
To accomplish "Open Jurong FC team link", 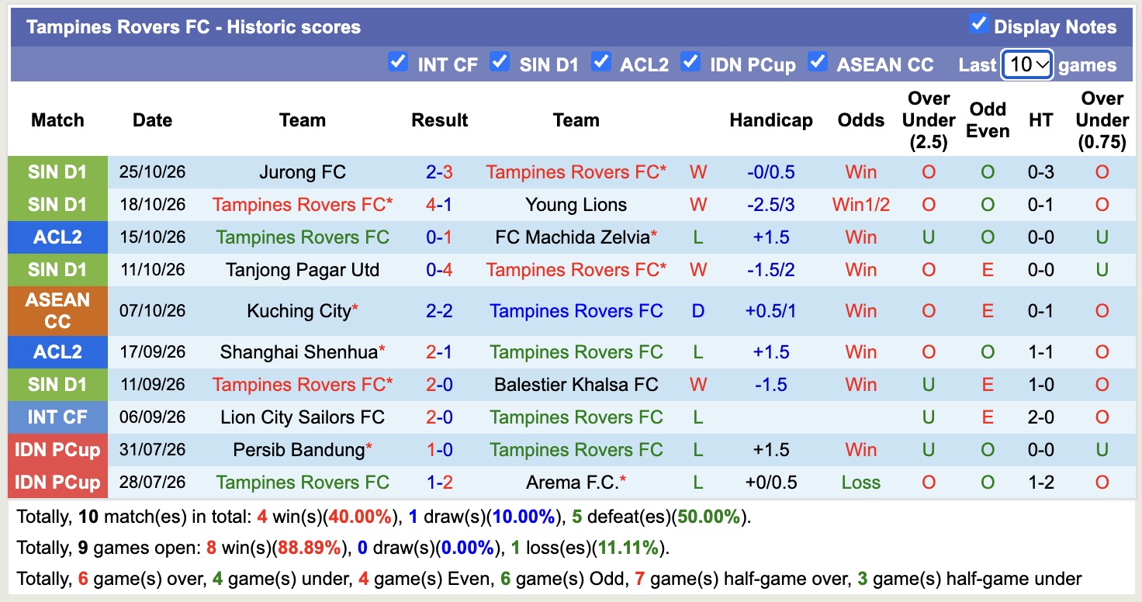I will click(x=303, y=172).
